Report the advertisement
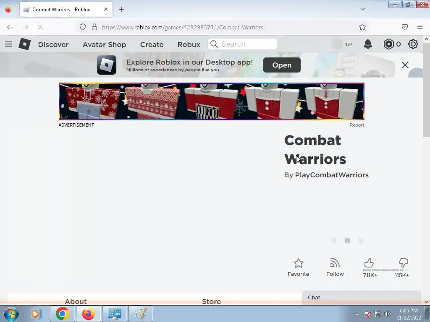Viewport: 430px width, 322px height. [357, 125]
